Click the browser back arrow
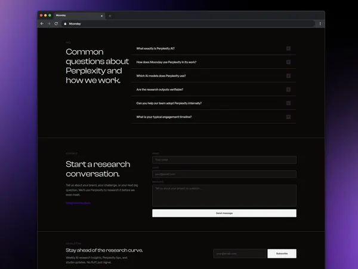The image size is (358, 269). tap(42, 23)
